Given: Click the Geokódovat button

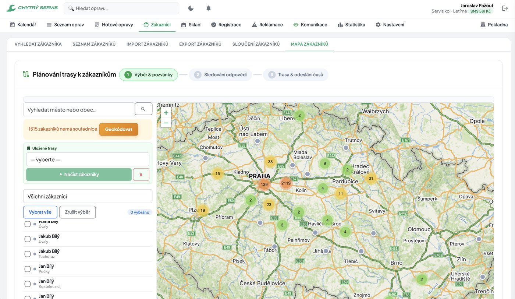Looking at the screenshot, I should click(118, 129).
